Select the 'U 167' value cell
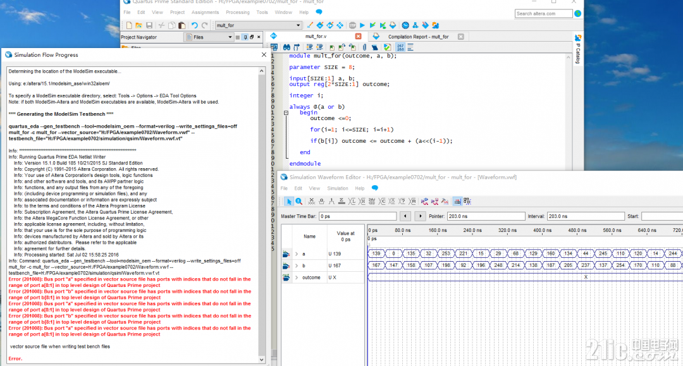This screenshot has height=366, width=683. (x=345, y=265)
